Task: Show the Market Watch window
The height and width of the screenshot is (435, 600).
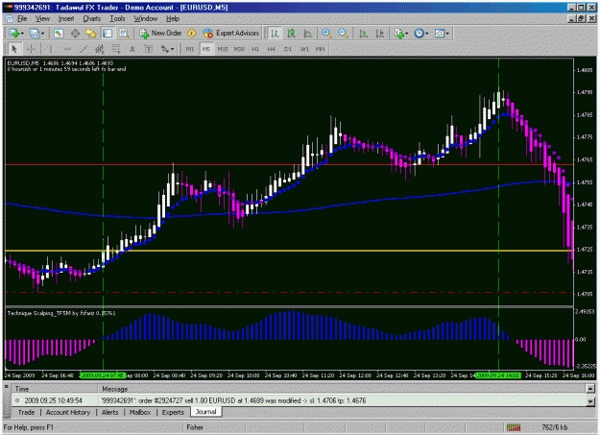Action: point(59,34)
